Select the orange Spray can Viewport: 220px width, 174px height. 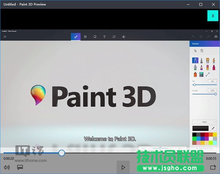pyautogui.click(x=195, y=75)
